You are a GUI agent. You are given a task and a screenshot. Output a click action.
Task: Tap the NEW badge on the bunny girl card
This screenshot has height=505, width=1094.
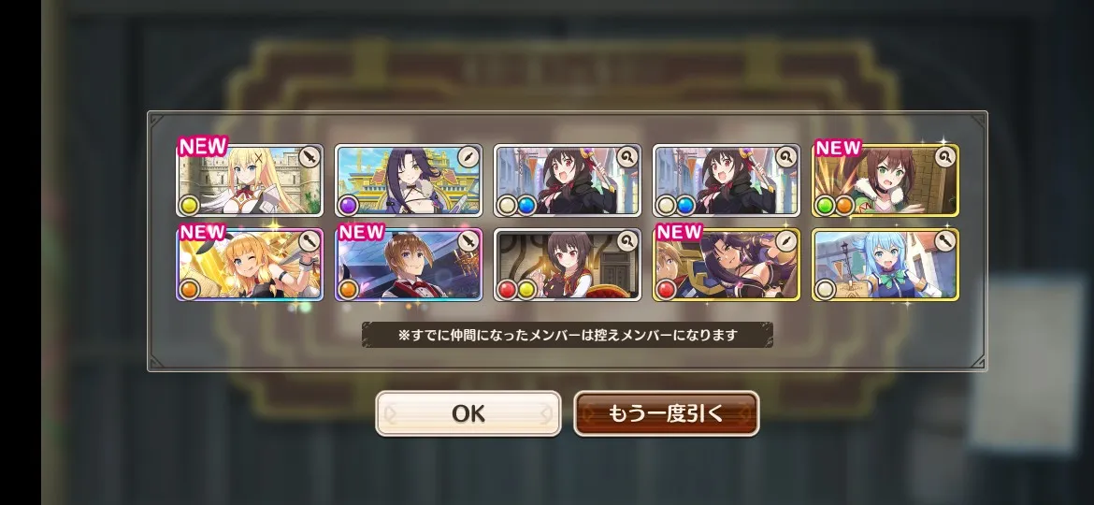click(203, 232)
